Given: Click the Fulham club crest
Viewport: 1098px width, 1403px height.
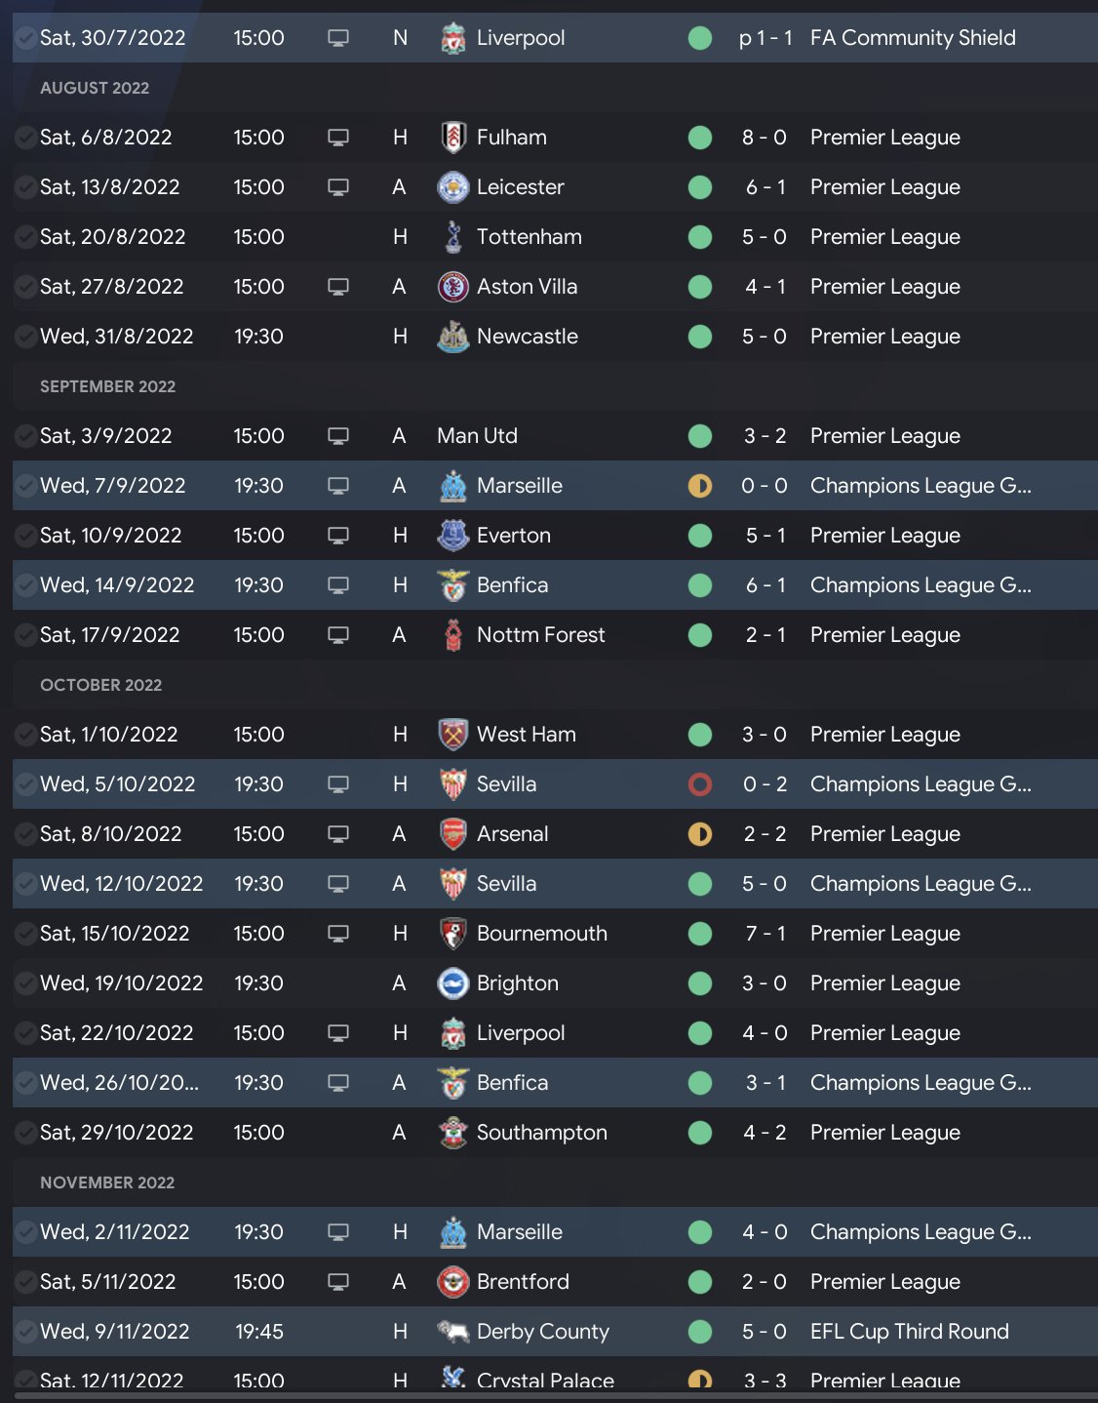Looking at the screenshot, I should [x=452, y=138].
